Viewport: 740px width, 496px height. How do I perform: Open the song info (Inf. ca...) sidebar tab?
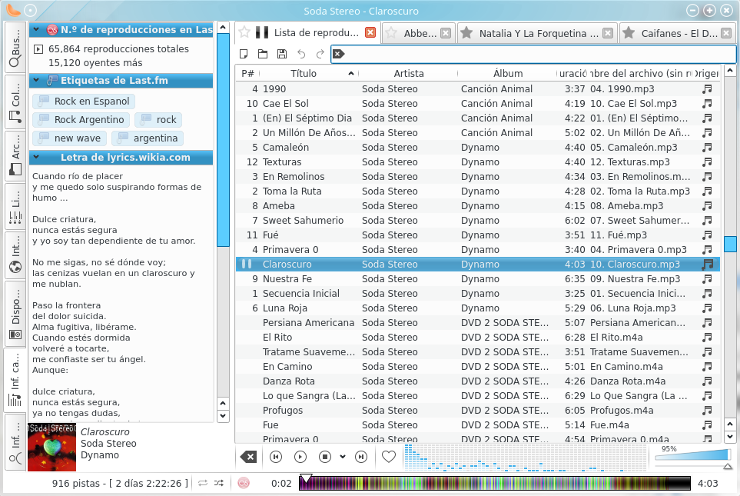click(x=15, y=379)
